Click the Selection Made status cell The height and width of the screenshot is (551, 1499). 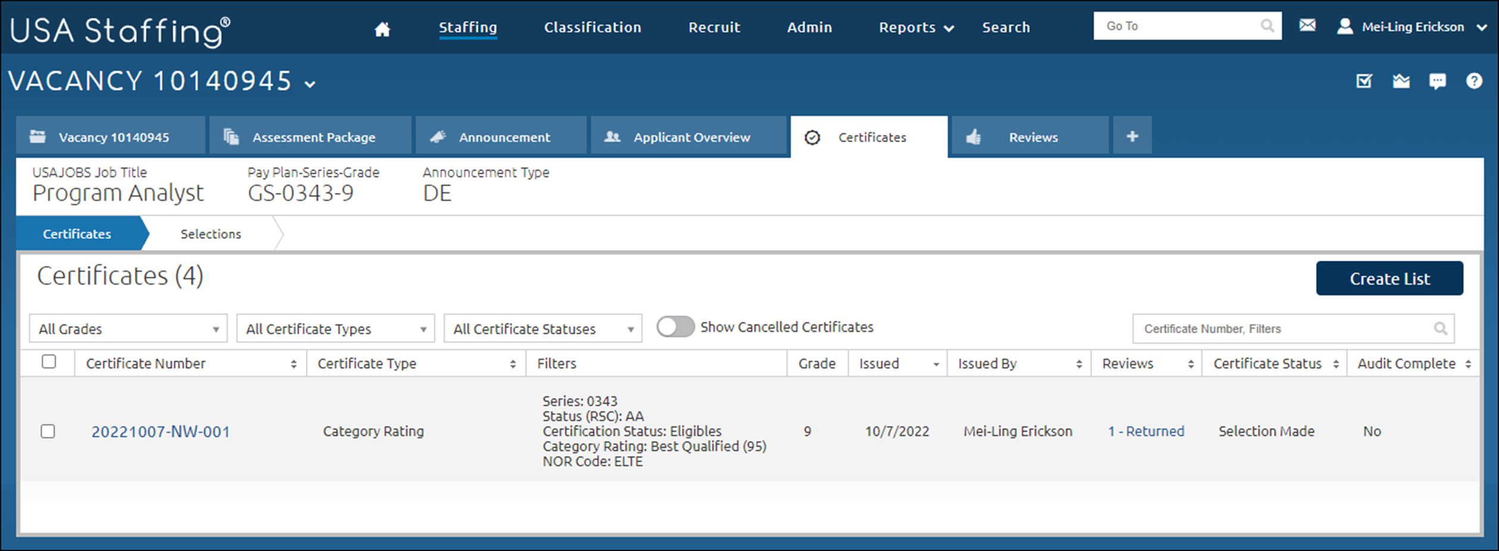click(x=1266, y=431)
